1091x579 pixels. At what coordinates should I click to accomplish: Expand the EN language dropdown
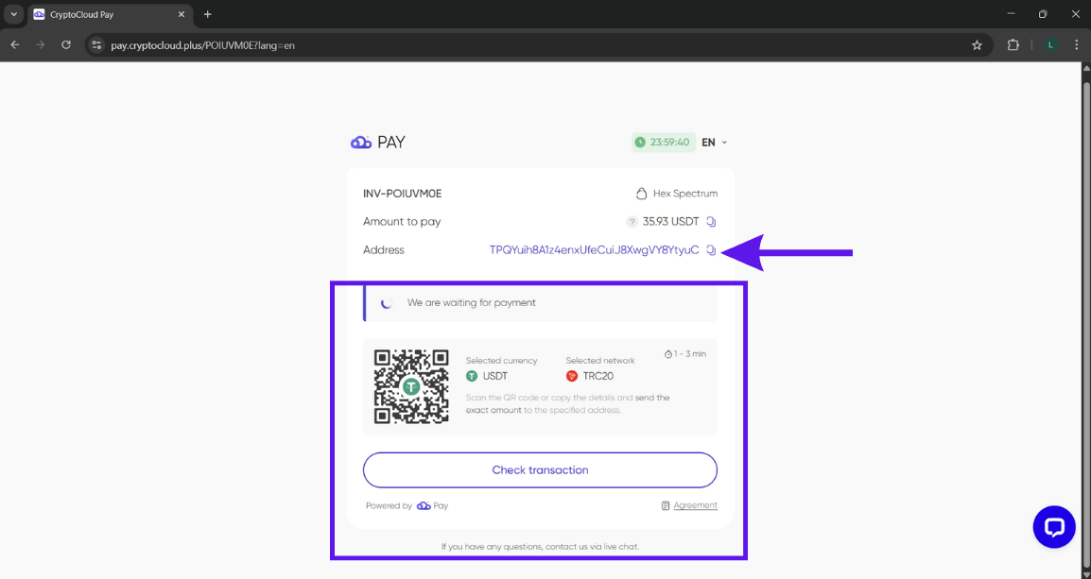(714, 143)
